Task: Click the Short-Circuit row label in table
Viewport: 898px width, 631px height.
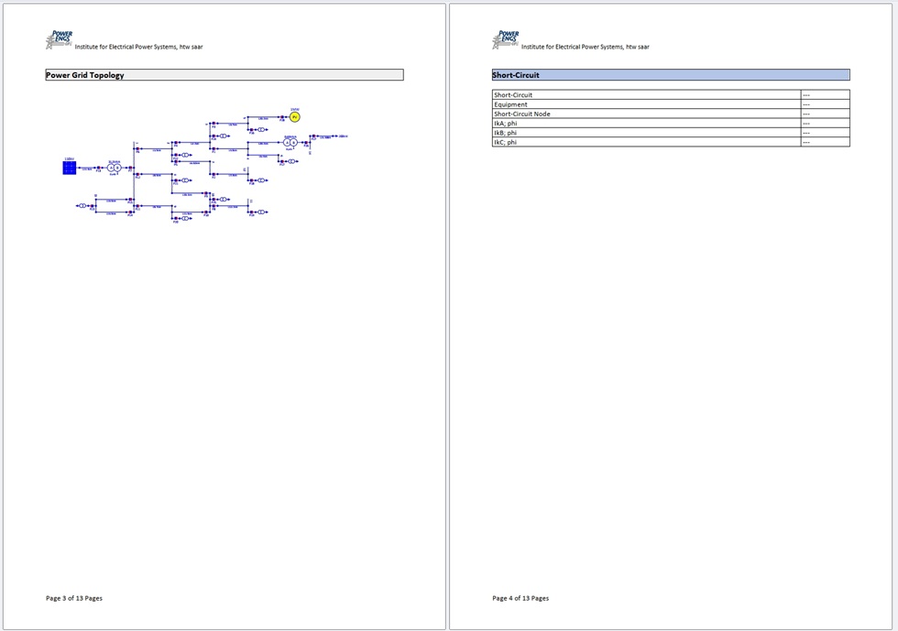Action: pyautogui.click(x=513, y=95)
